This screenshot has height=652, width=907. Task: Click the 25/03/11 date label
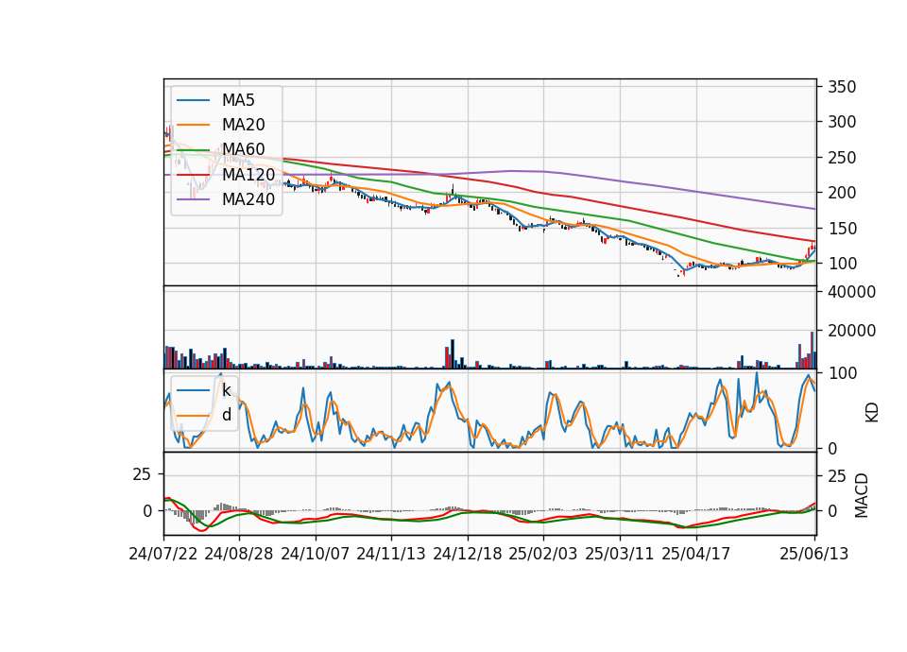[620, 554]
